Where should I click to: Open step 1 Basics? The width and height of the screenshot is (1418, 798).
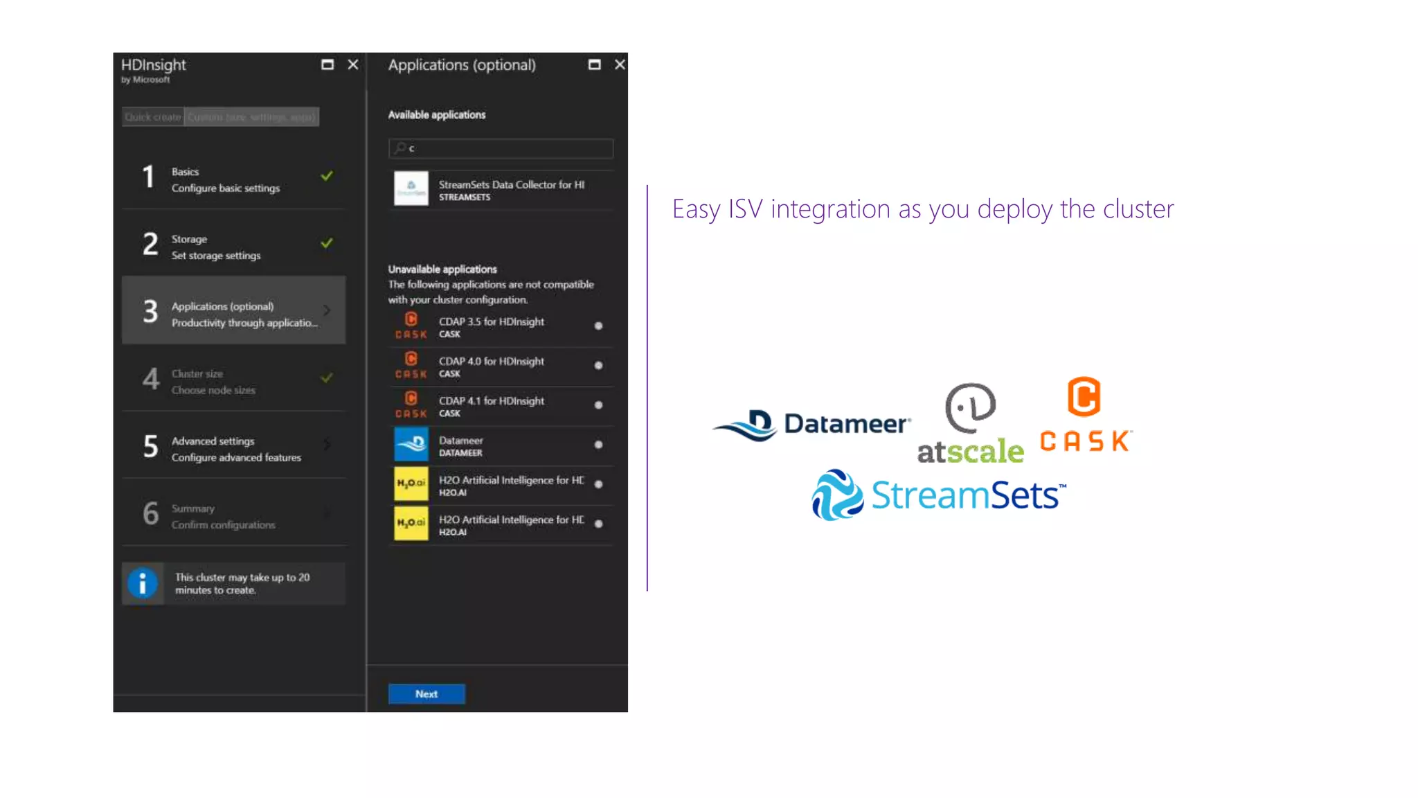(233, 176)
